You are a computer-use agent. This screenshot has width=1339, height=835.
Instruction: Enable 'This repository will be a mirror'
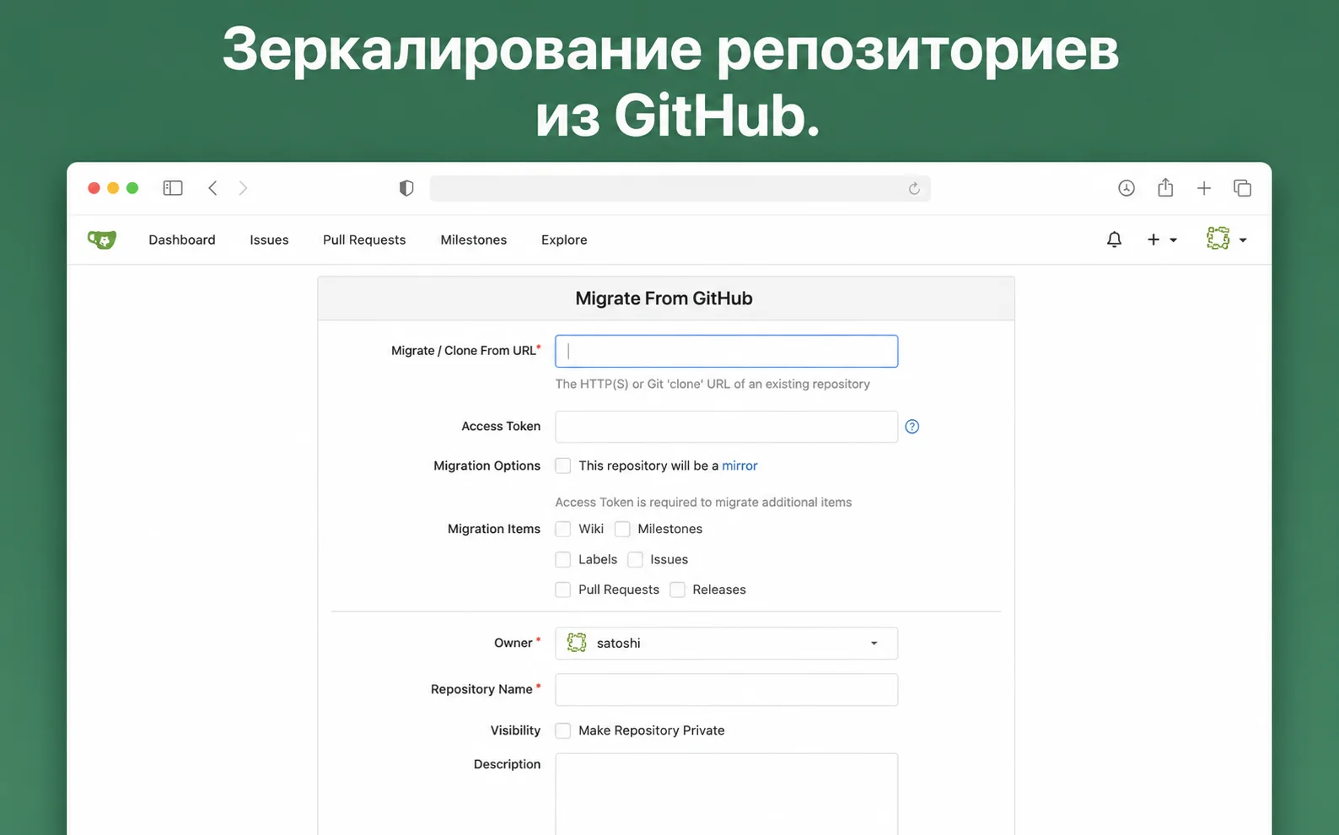(563, 466)
